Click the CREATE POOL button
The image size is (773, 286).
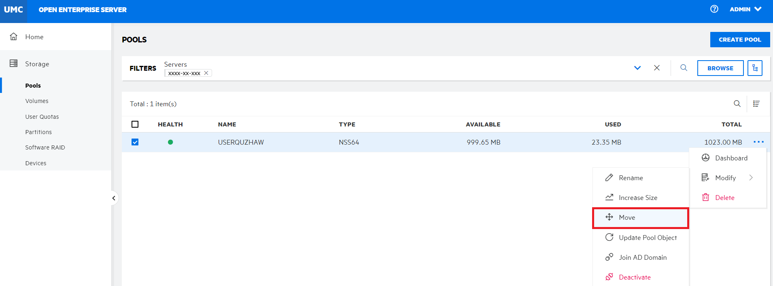point(739,40)
